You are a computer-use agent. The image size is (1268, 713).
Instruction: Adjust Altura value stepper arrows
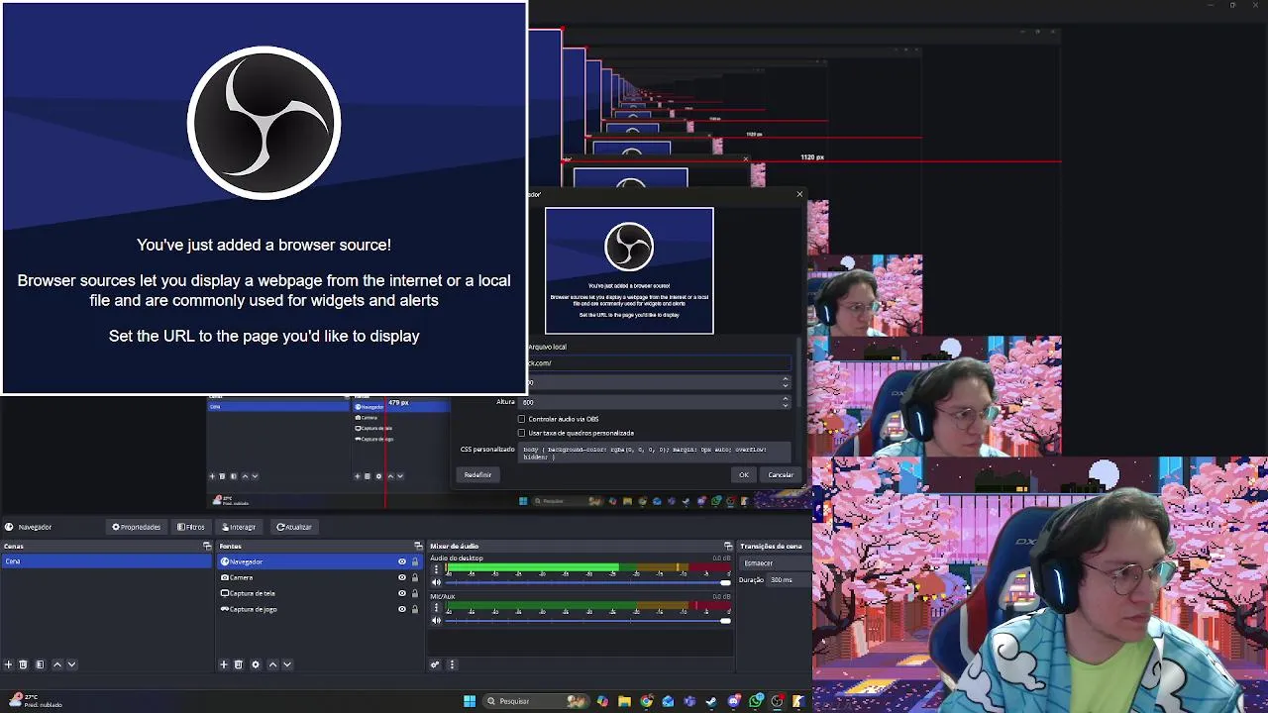coord(786,402)
